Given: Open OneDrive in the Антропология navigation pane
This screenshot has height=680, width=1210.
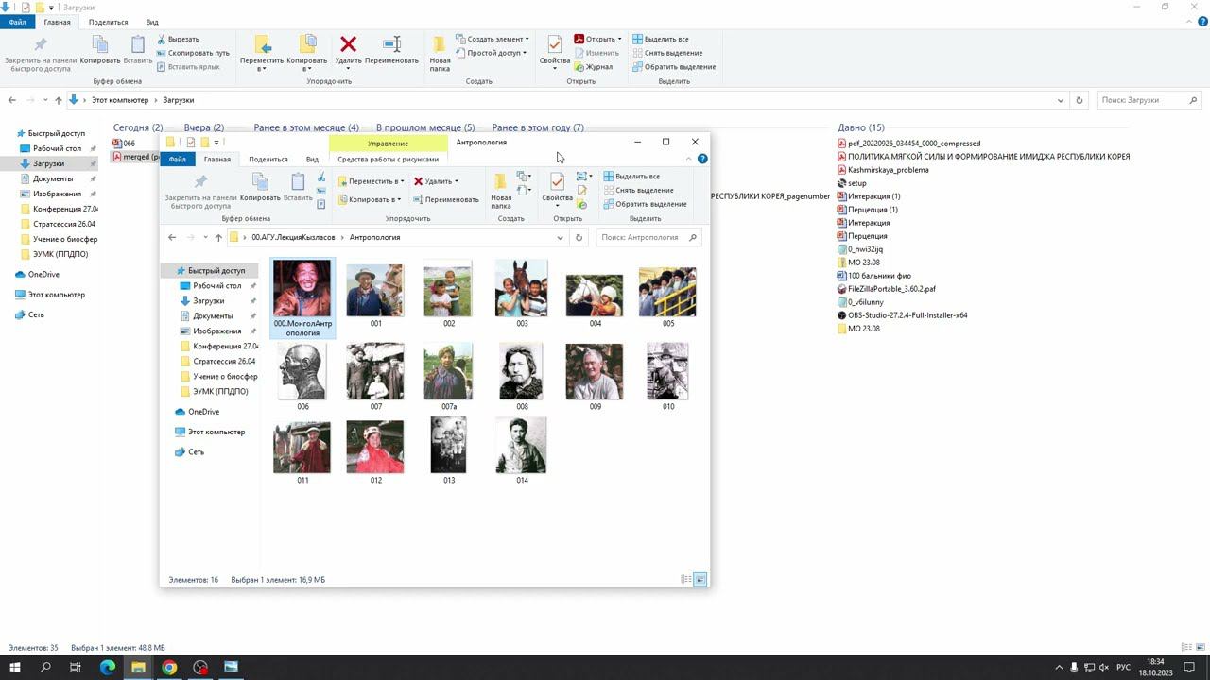Looking at the screenshot, I should [x=203, y=412].
